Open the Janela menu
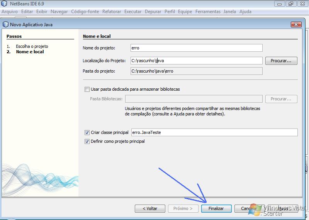This screenshot has width=309, height=220. tap(230, 12)
